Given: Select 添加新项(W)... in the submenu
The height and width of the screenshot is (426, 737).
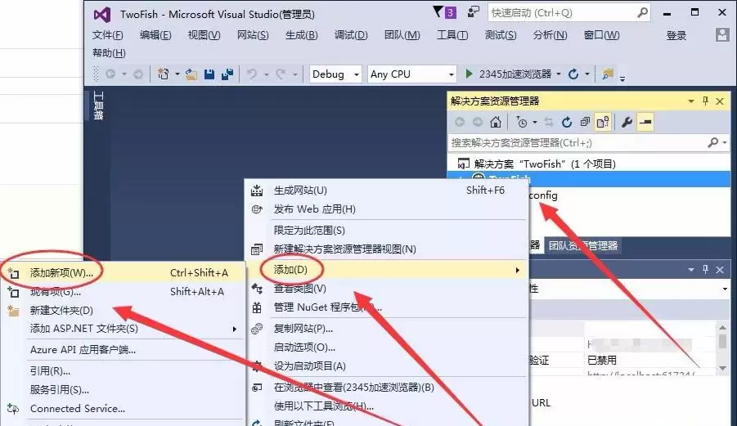Looking at the screenshot, I should coord(124,272).
